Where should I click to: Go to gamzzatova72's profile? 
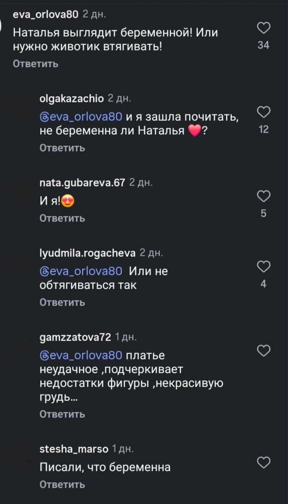click(75, 337)
